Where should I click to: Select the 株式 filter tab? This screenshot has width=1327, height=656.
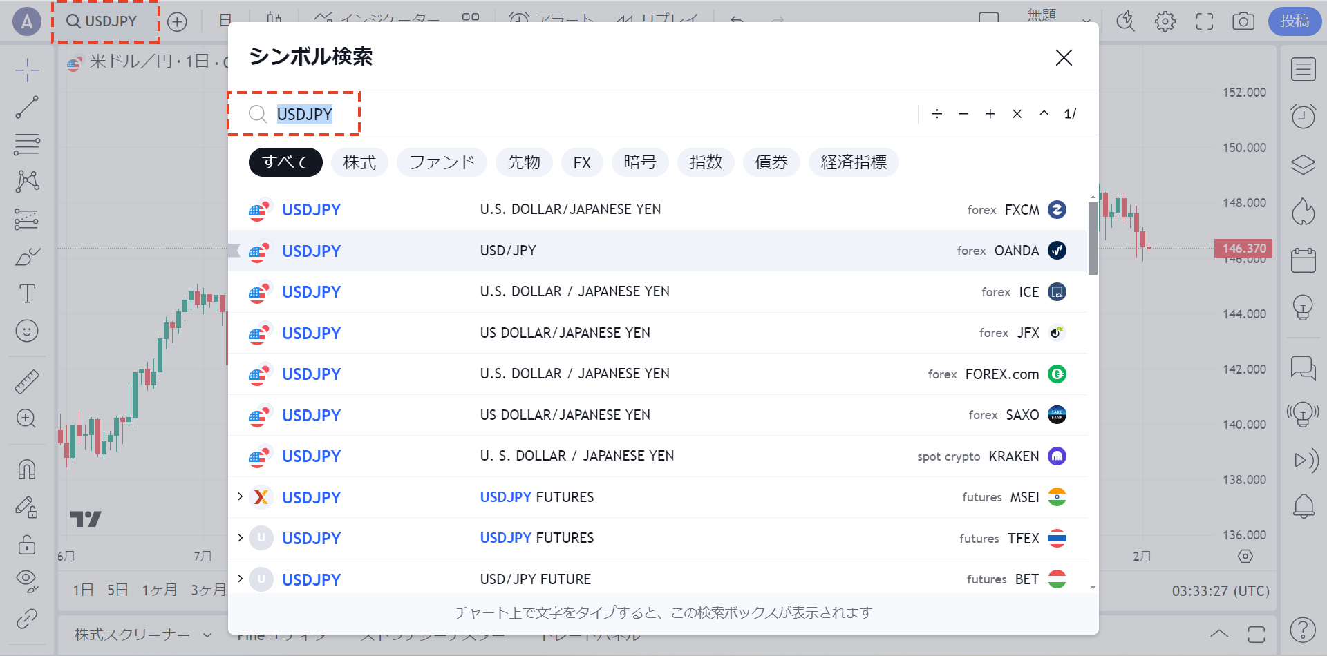[359, 162]
